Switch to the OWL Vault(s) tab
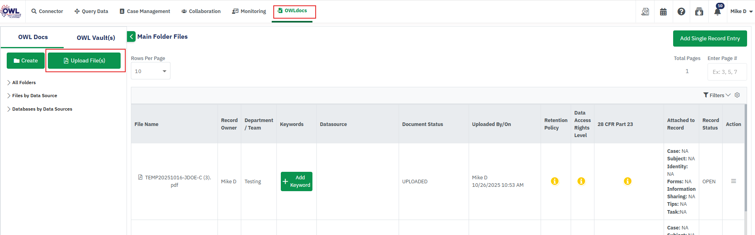This screenshot has height=235, width=755. pos(96,38)
